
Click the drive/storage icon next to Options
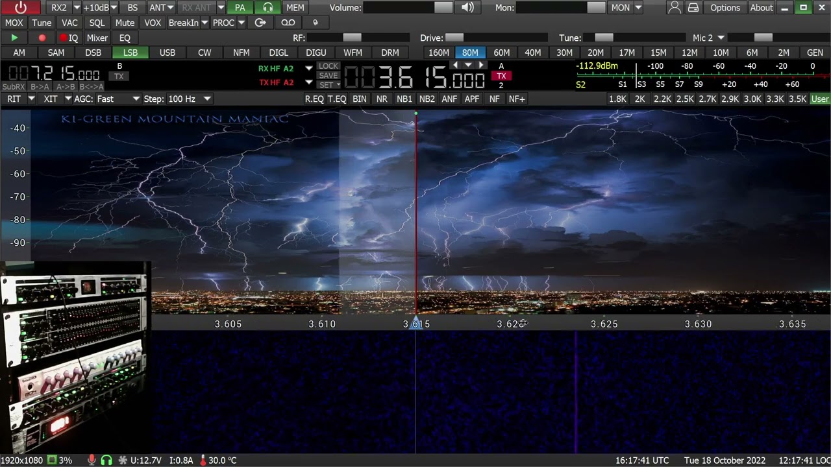693,8
